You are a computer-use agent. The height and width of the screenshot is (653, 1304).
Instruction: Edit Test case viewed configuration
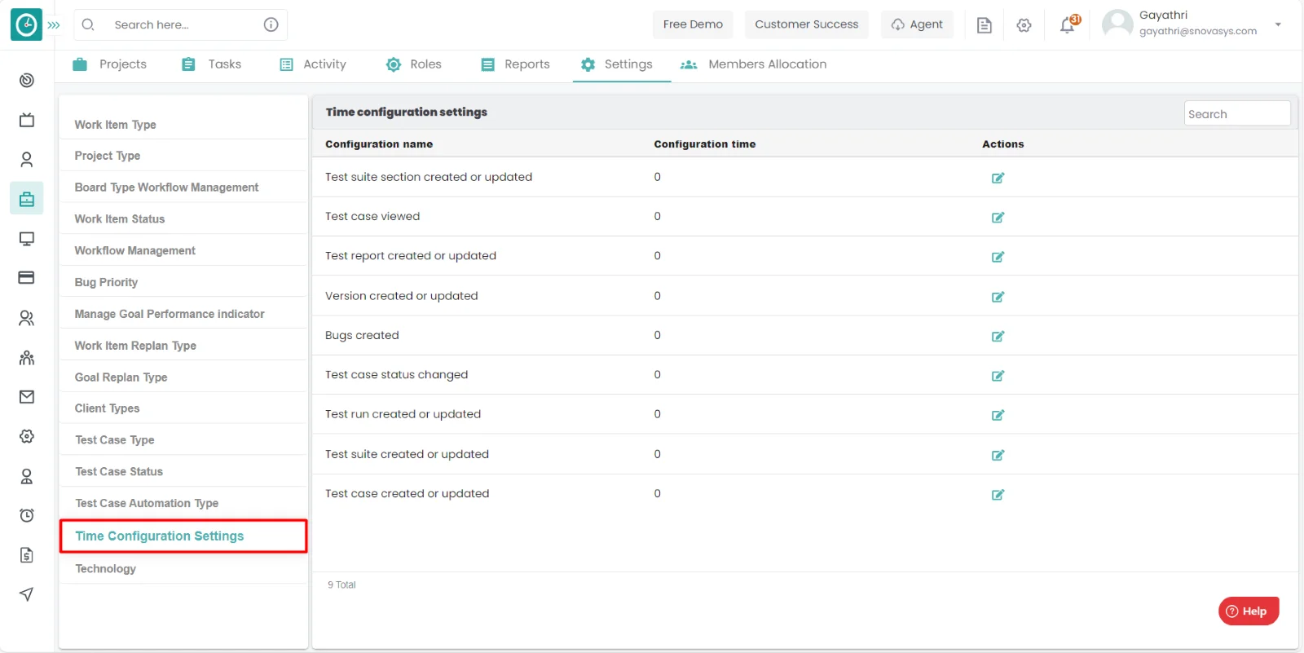click(x=998, y=218)
